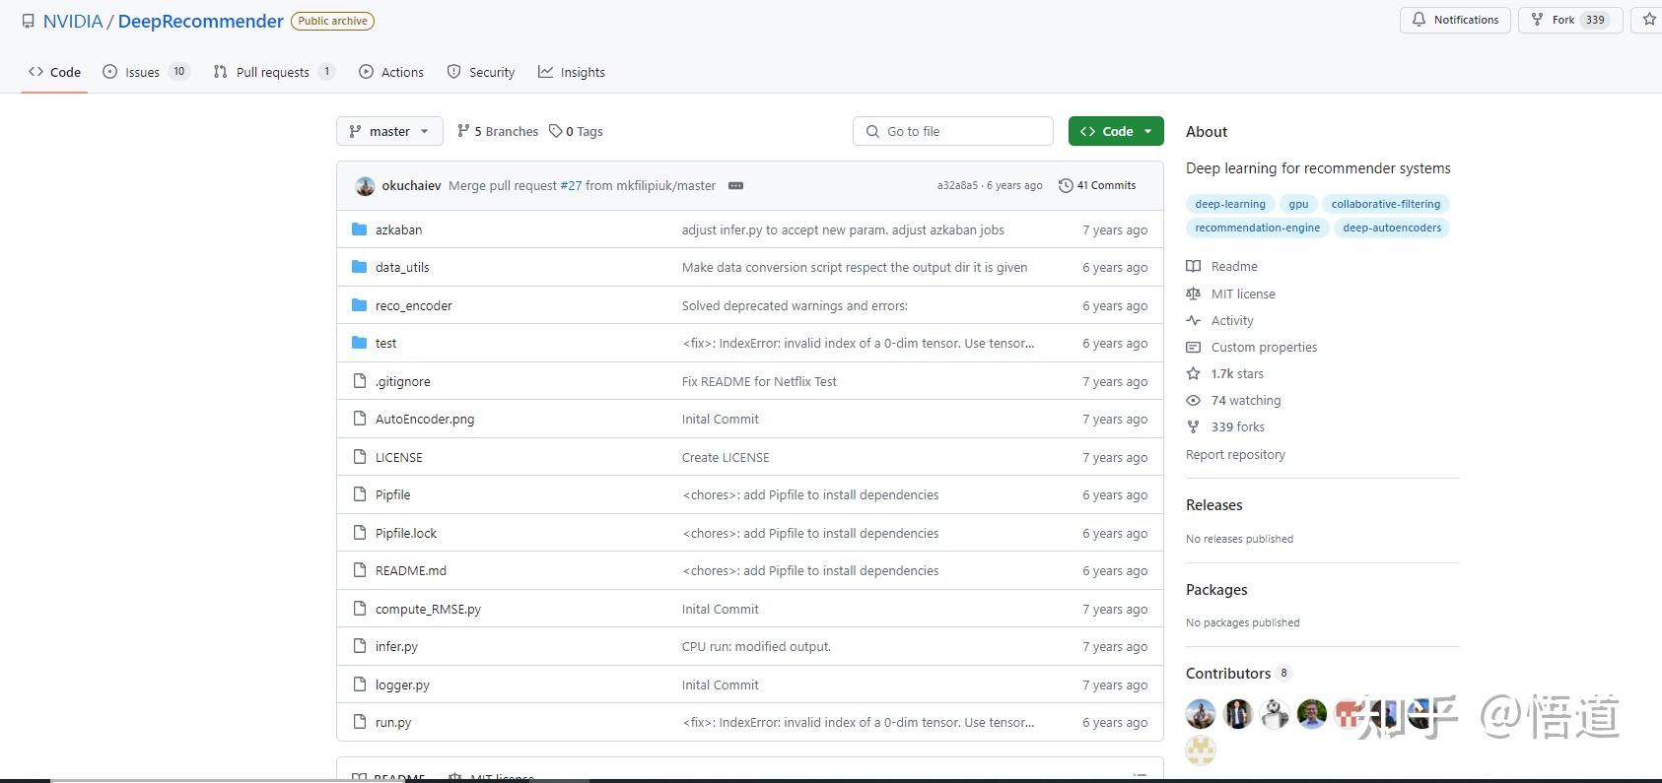Switch to the Issues tab
This screenshot has width=1662, height=783.
(143, 72)
